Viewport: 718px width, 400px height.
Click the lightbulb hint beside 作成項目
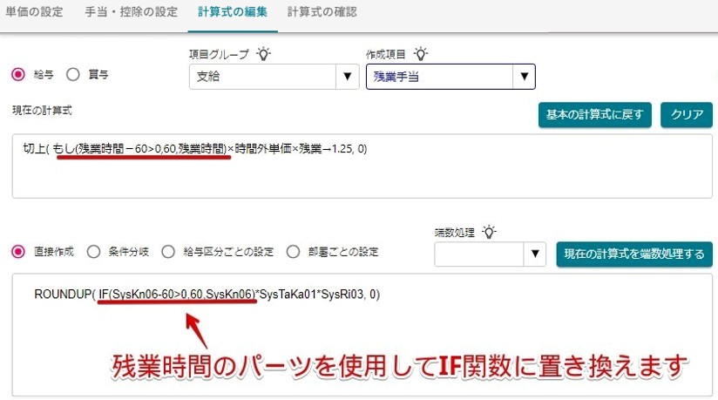click(x=420, y=54)
